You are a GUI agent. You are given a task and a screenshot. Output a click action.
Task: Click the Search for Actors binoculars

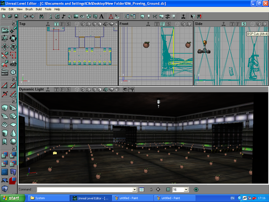[x=41, y=16]
